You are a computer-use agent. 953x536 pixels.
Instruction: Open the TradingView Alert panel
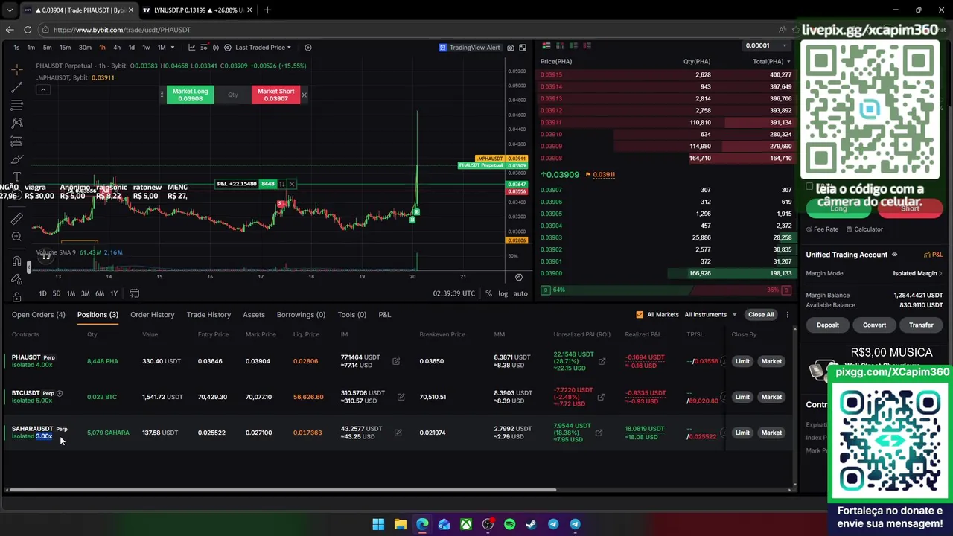click(470, 48)
